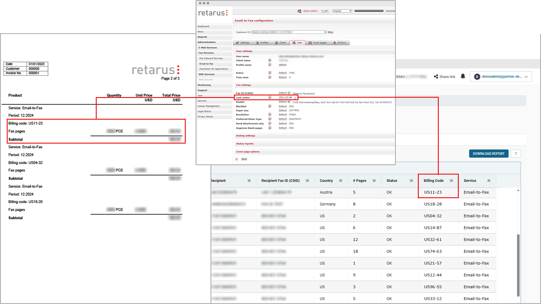Click the info icon next to Cost center

click(x=270, y=97)
